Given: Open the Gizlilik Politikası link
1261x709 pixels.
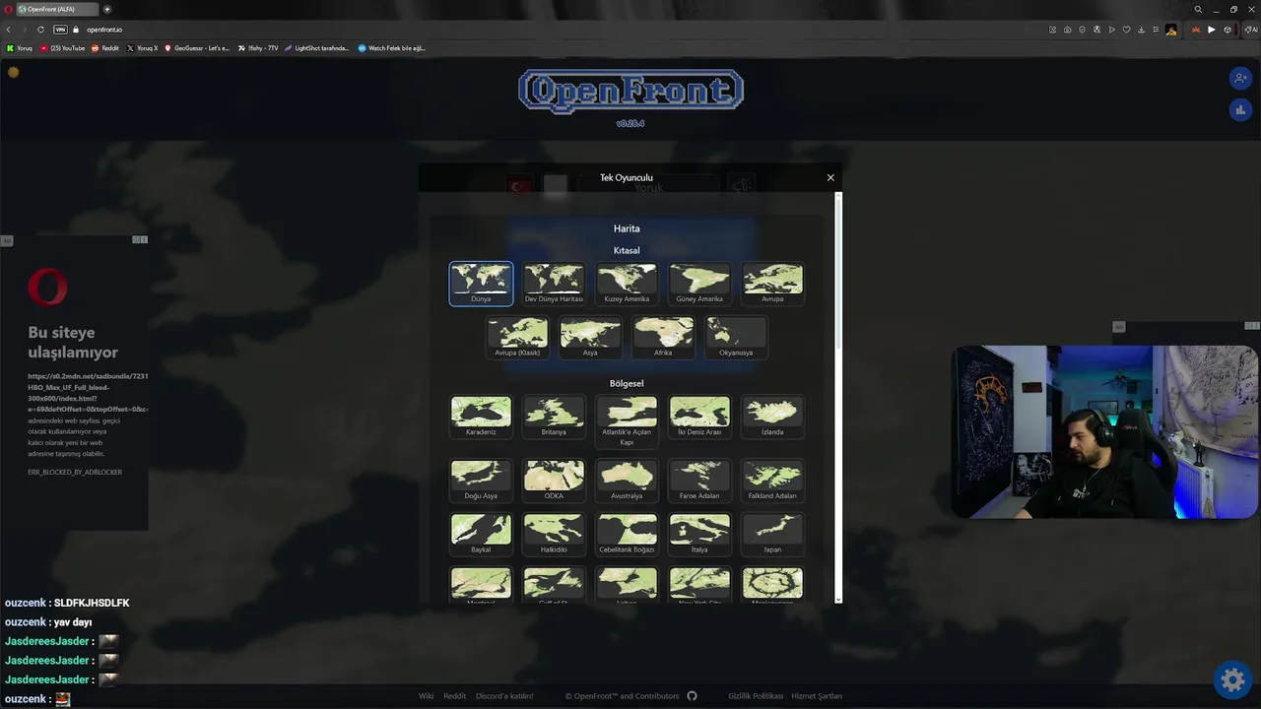Looking at the screenshot, I should pyautogui.click(x=756, y=696).
